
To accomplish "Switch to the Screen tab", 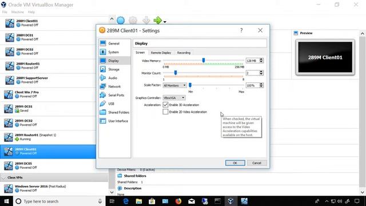I will point(140,53).
